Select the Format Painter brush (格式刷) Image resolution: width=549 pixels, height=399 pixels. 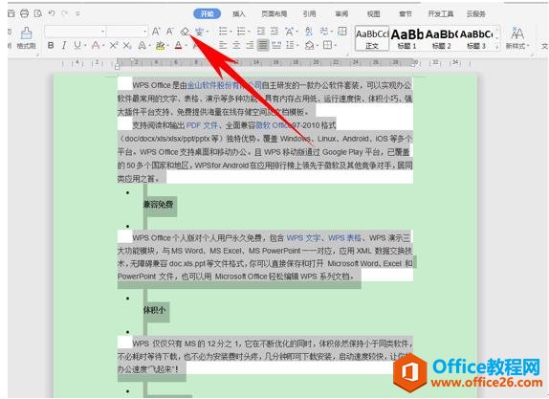pos(26,38)
